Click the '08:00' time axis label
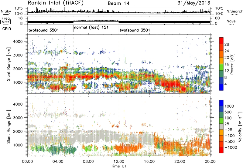This screenshot has height=168, width=243. pos(88,162)
